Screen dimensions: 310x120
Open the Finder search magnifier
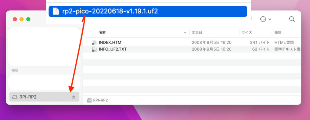pos(292,19)
